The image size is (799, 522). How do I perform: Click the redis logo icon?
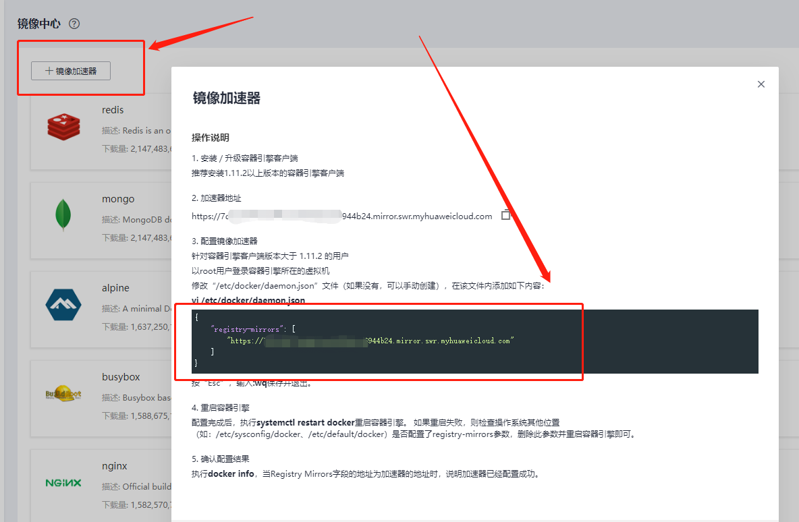(63, 127)
